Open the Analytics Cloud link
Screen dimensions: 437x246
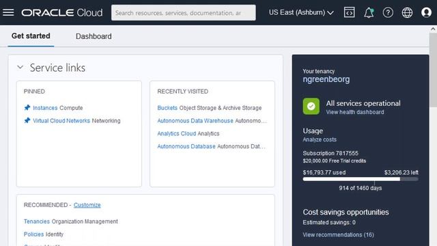coord(177,134)
